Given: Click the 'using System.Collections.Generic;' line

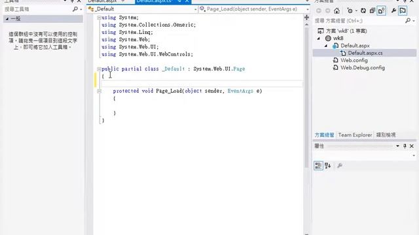Looking at the screenshot, I should (149, 25).
